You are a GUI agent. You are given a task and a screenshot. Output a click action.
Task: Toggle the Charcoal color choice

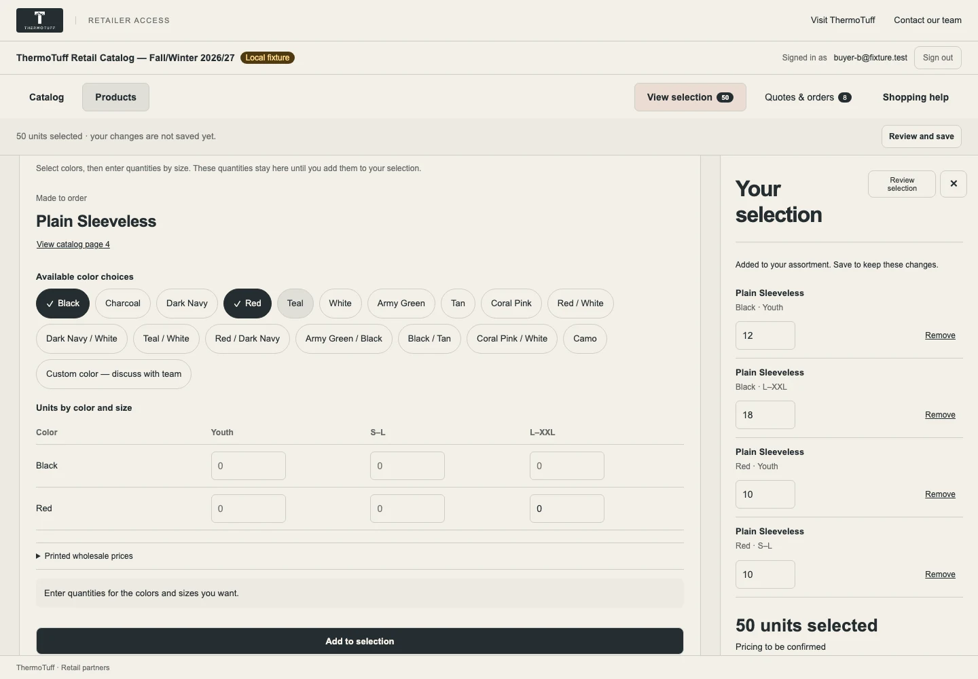pyautogui.click(x=123, y=304)
